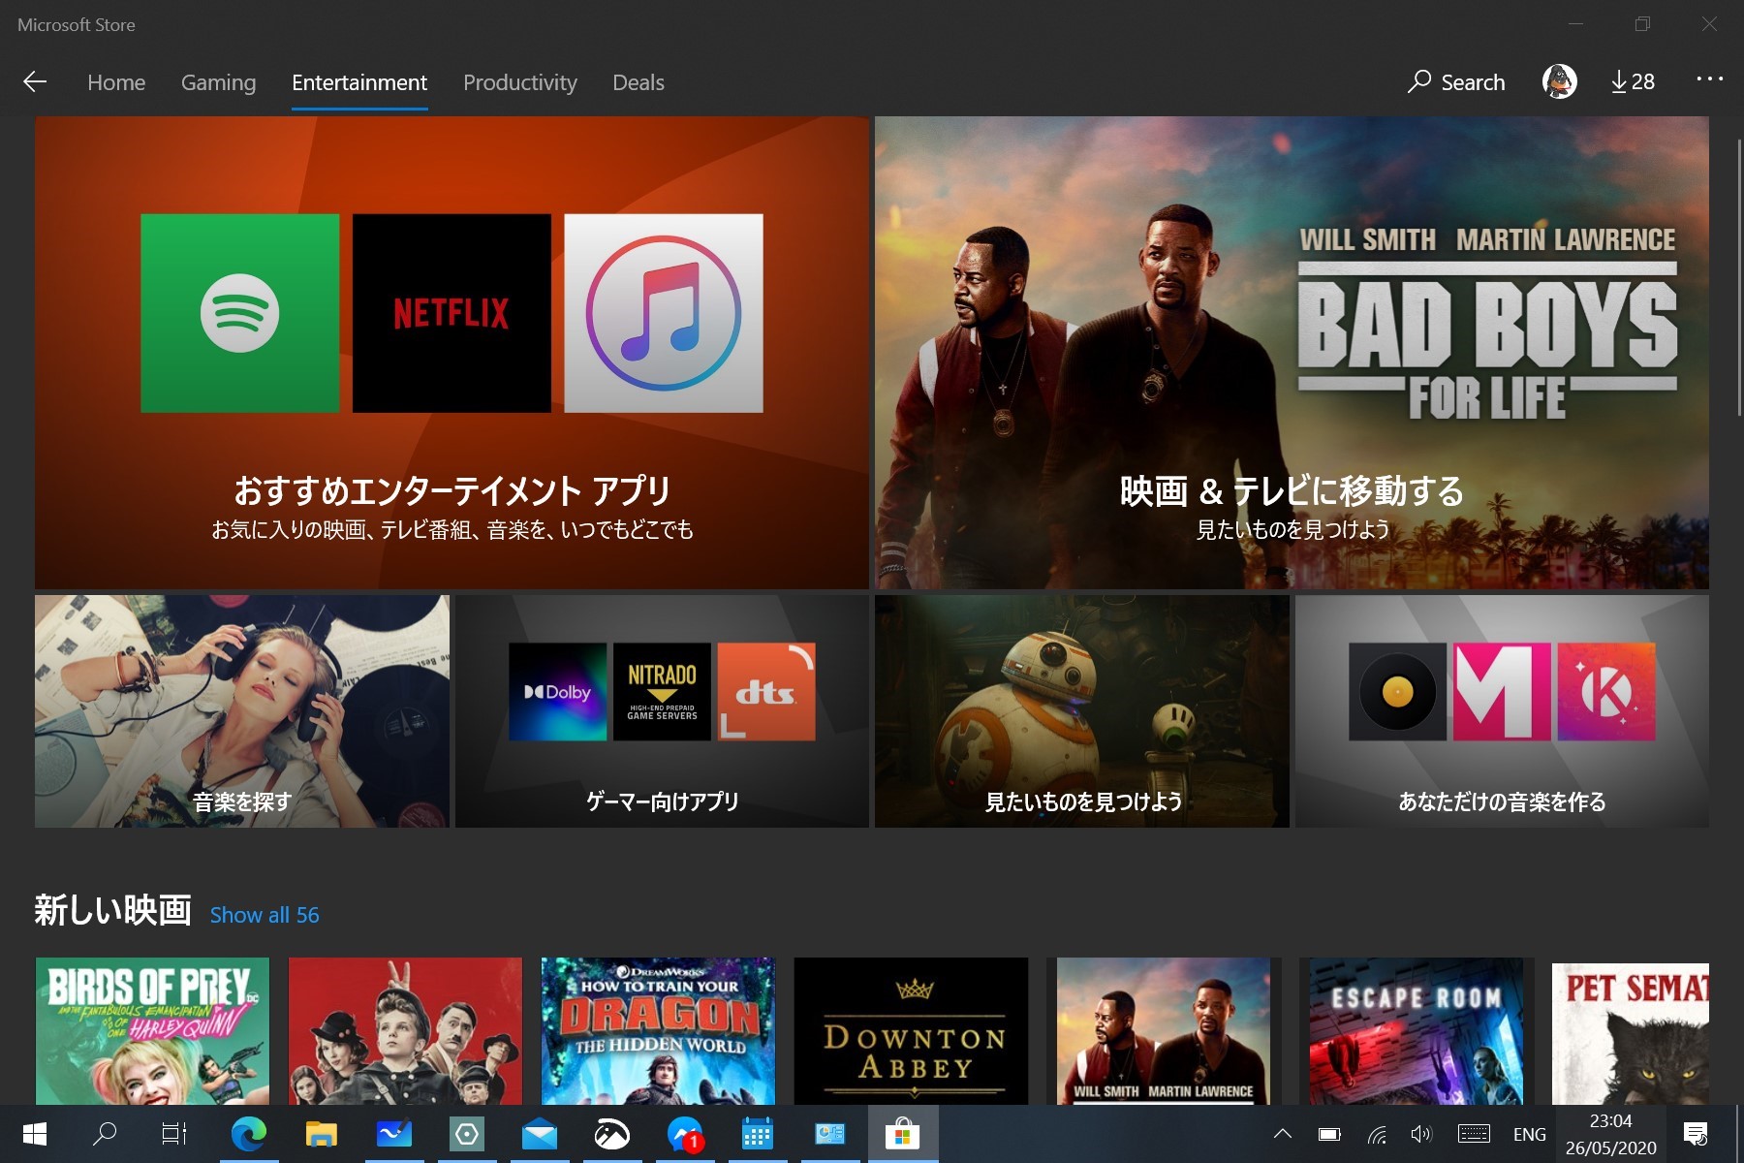This screenshot has width=1744, height=1163.
Task: Open the Downton Abbey movie poster
Action: click(911, 1031)
